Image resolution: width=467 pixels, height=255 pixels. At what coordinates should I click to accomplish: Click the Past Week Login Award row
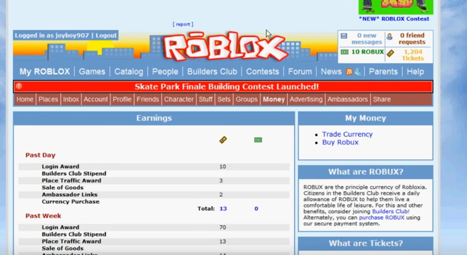(x=154, y=227)
